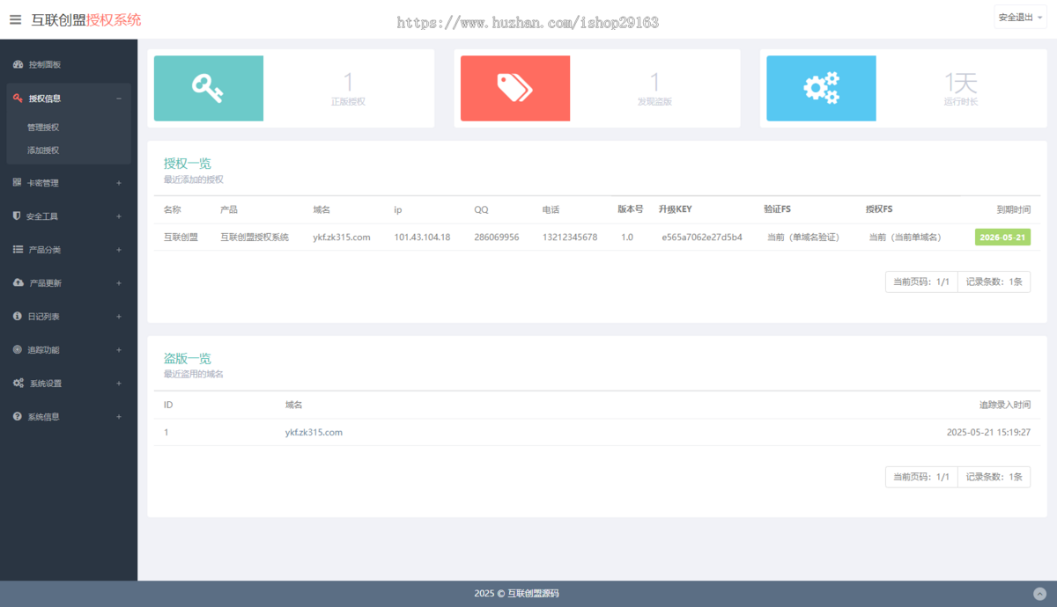Click the info icon beside 日记列表
This screenshot has width=1057, height=607.
(18, 316)
